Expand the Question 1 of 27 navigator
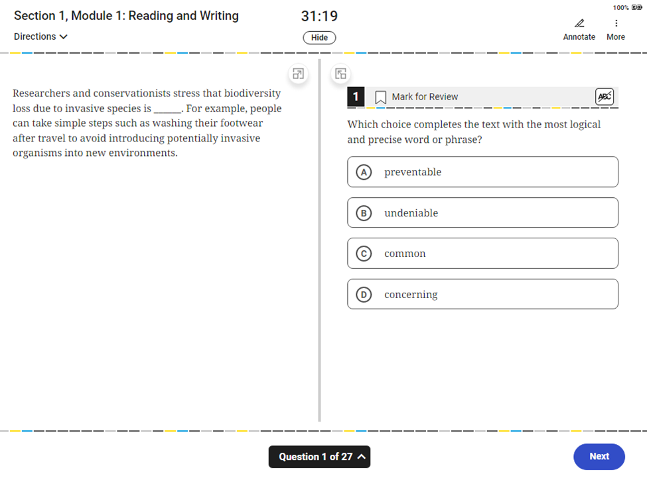 click(319, 457)
